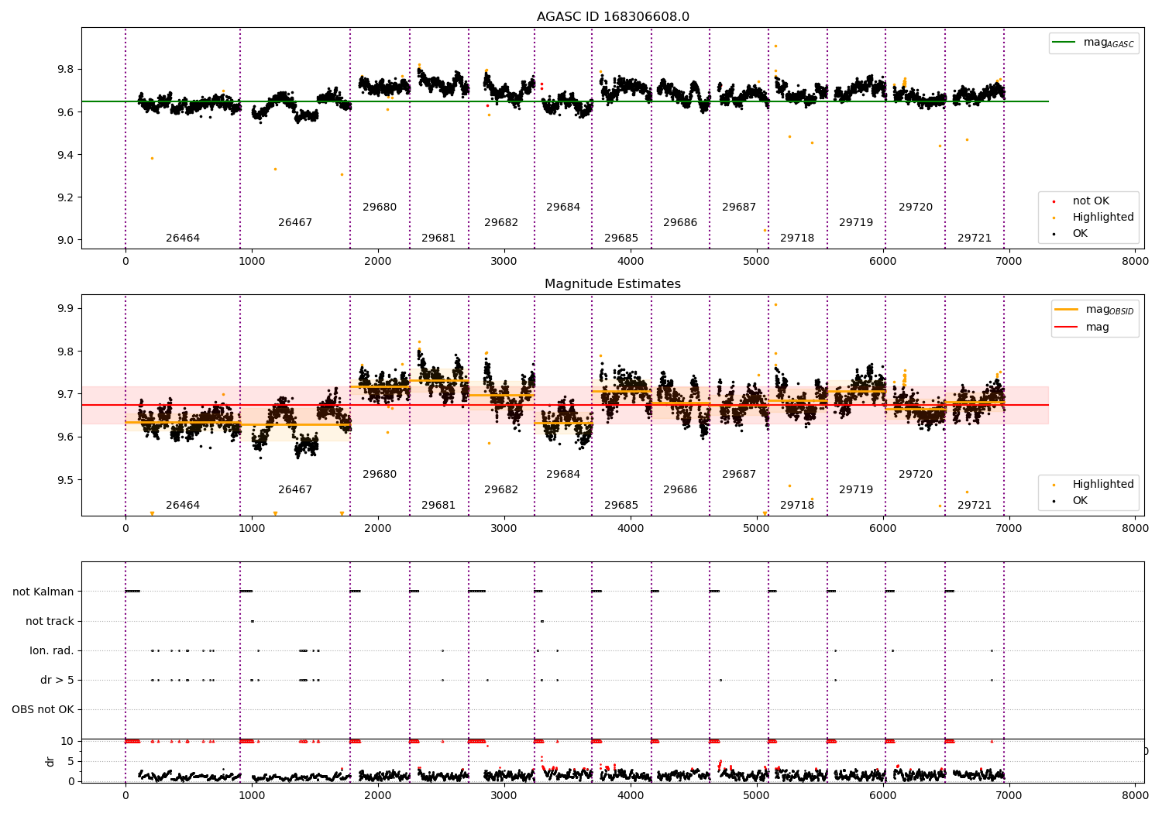Select the mag OBSID legend entry in middle plot
The width and height of the screenshot is (1162, 813).
point(1095,310)
